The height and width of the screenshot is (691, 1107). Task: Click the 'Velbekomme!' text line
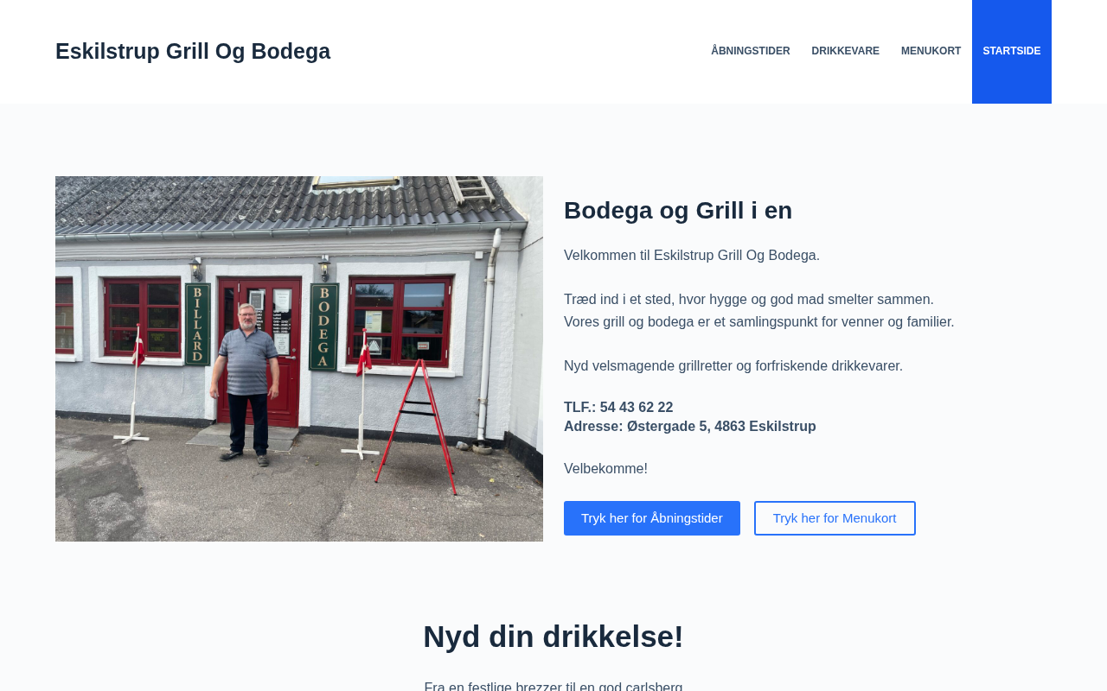click(x=605, y=469)
